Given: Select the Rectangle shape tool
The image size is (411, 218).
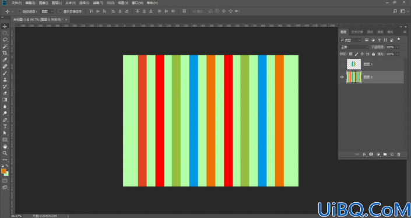Looking at the screenshot, I should point(5,140).
